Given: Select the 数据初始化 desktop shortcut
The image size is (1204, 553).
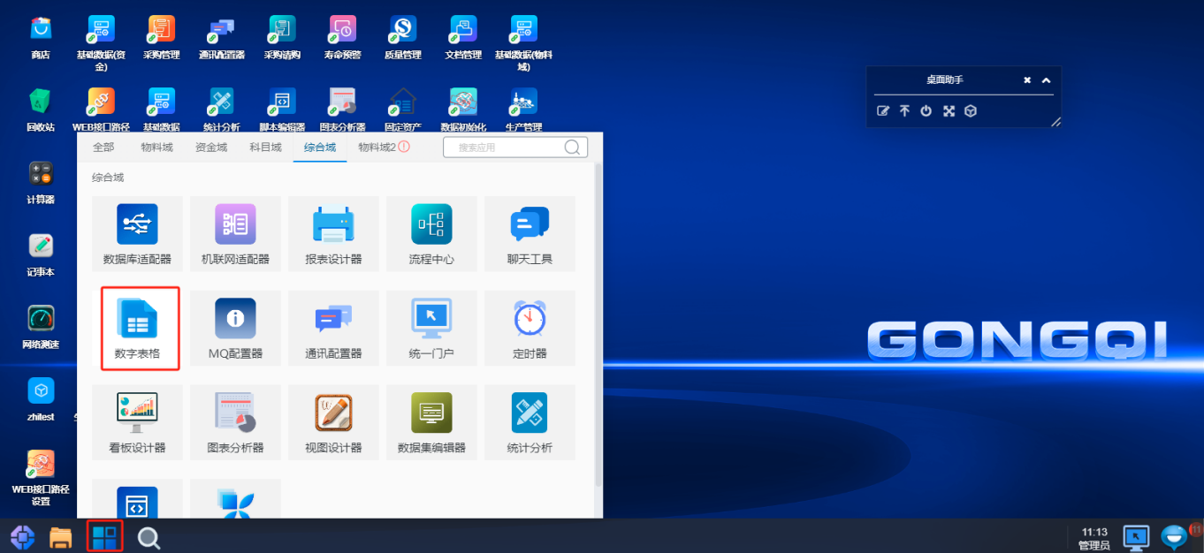Looking at the screenshot, I should [x=463, y=110].
